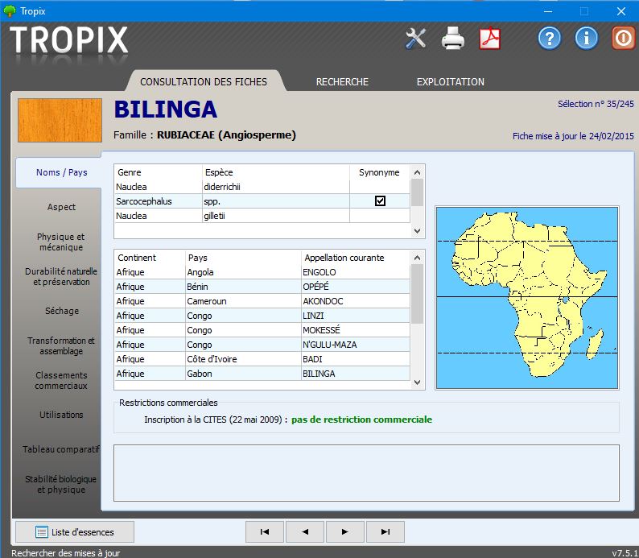Open the EXPLOITATION tab

[x=451, y=81]
